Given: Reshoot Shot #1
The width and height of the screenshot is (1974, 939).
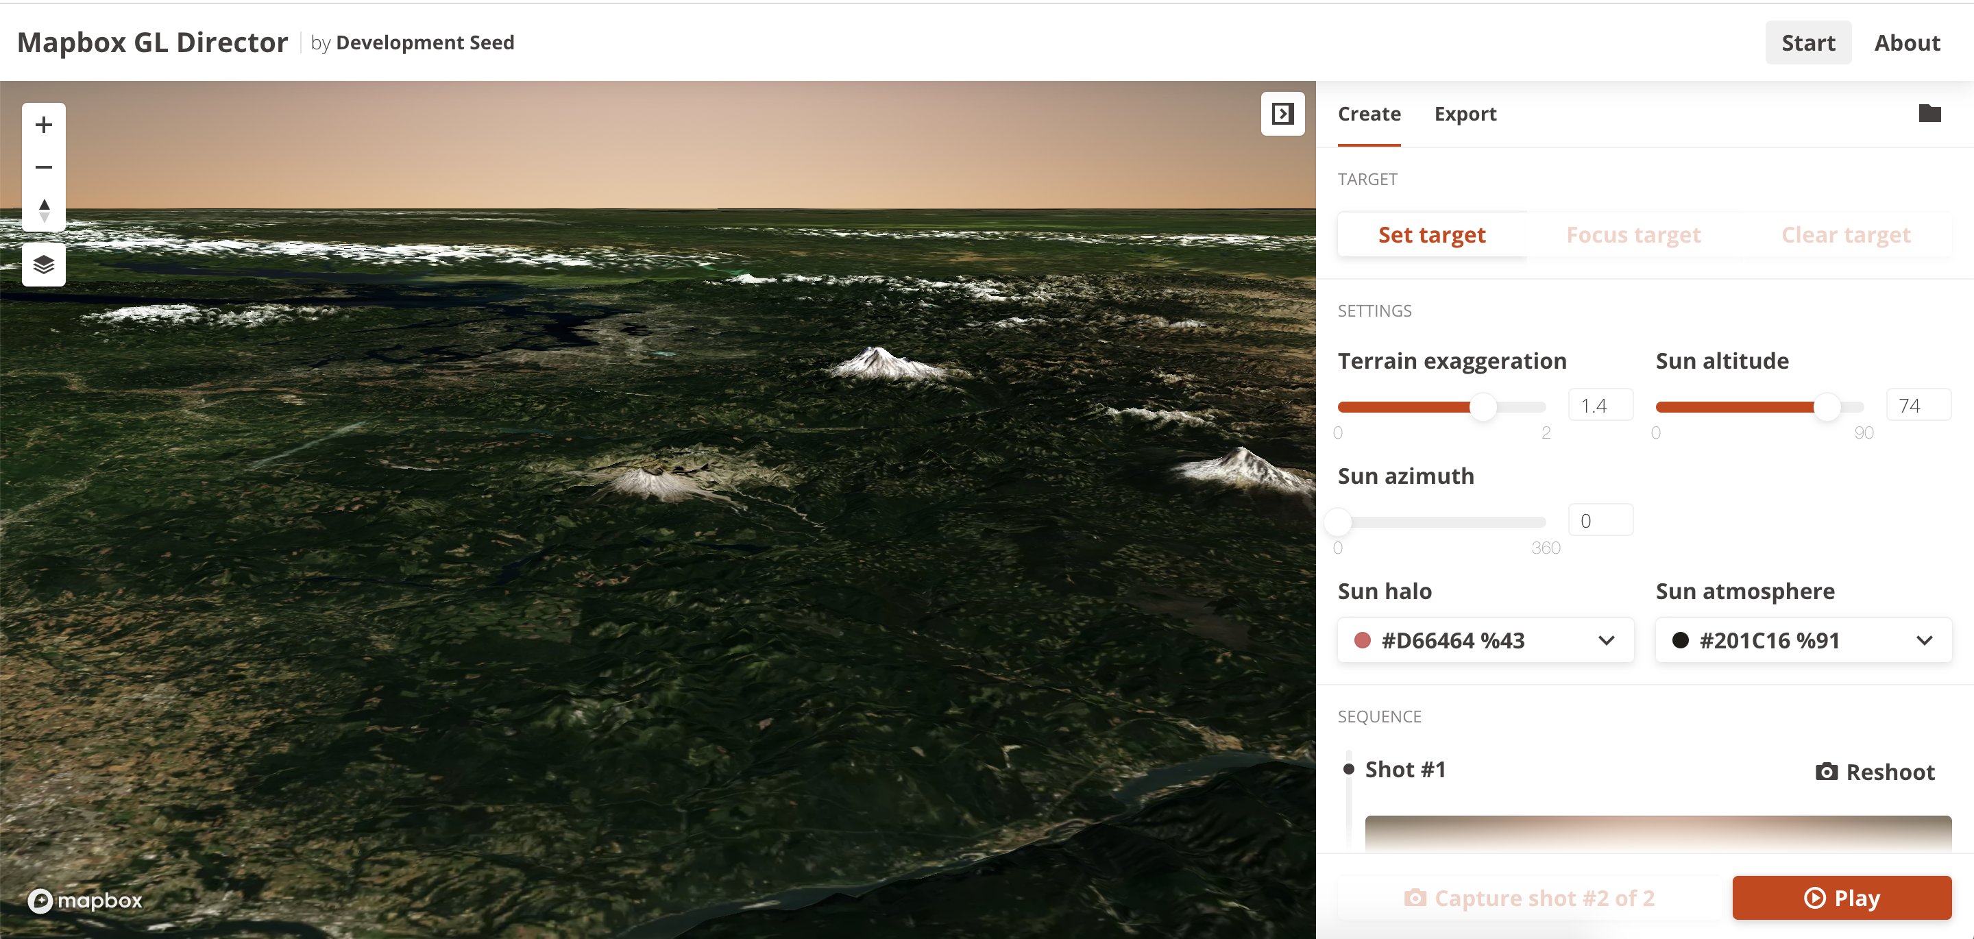Looking at the screenshot, I should click(x=1875, y=771).
